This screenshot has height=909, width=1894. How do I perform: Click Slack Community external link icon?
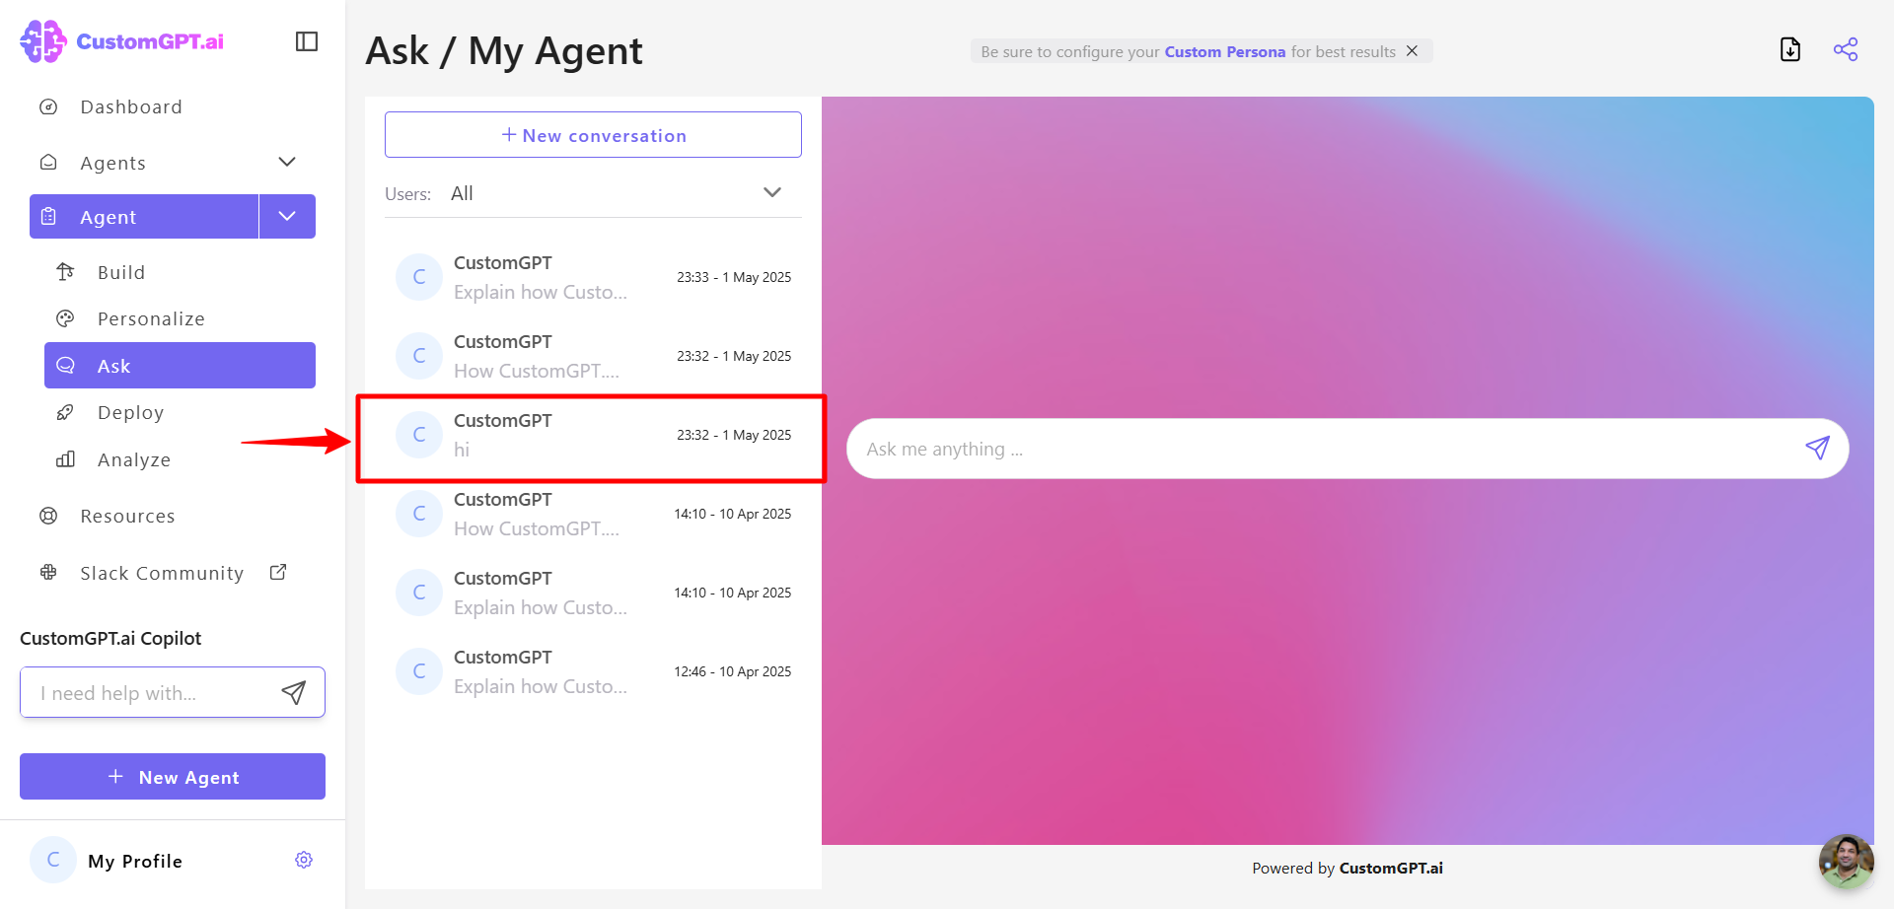pos(278,572)
